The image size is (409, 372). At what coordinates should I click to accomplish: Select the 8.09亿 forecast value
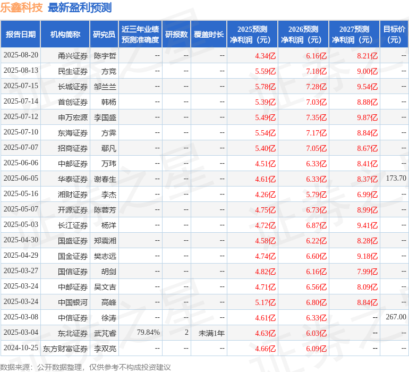367,287
